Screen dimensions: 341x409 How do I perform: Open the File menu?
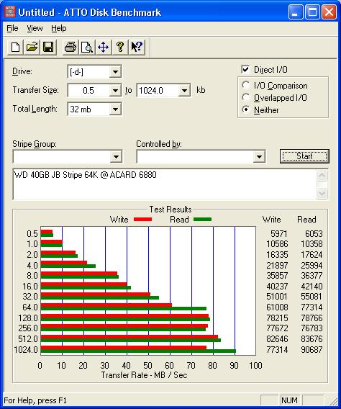12,28
